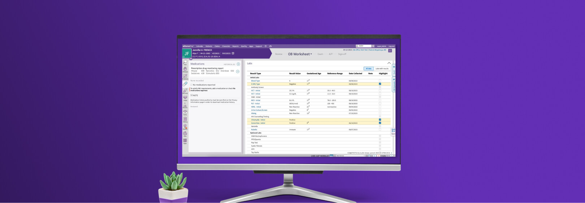The width and height of the screenshot is (585, 203).
Task: Open the Results flask icon
Action: point(185,105)
